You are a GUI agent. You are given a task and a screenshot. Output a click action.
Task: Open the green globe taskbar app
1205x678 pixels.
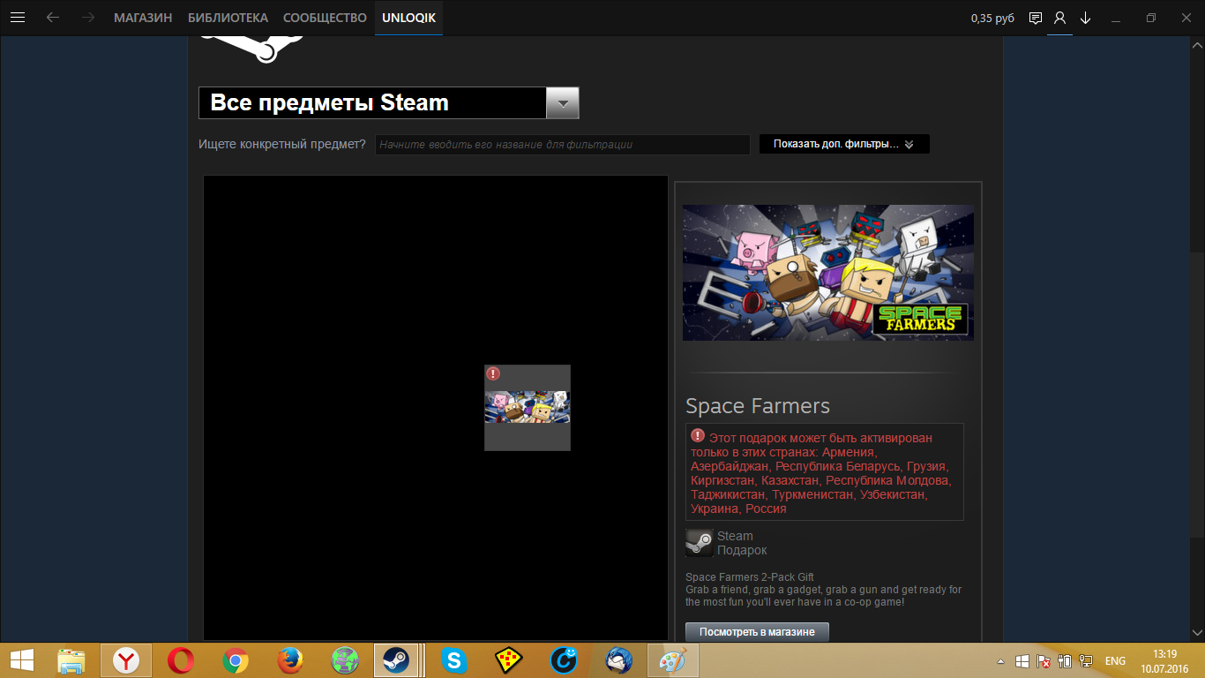(x=344, y=660)
